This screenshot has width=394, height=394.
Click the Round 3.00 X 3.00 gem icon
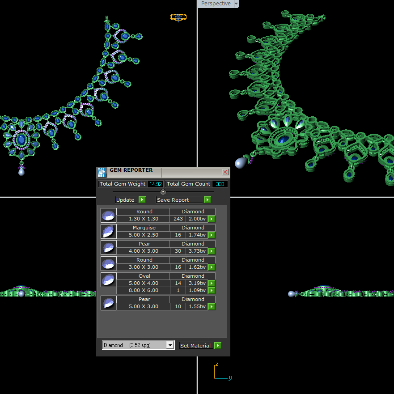[109, 264]
